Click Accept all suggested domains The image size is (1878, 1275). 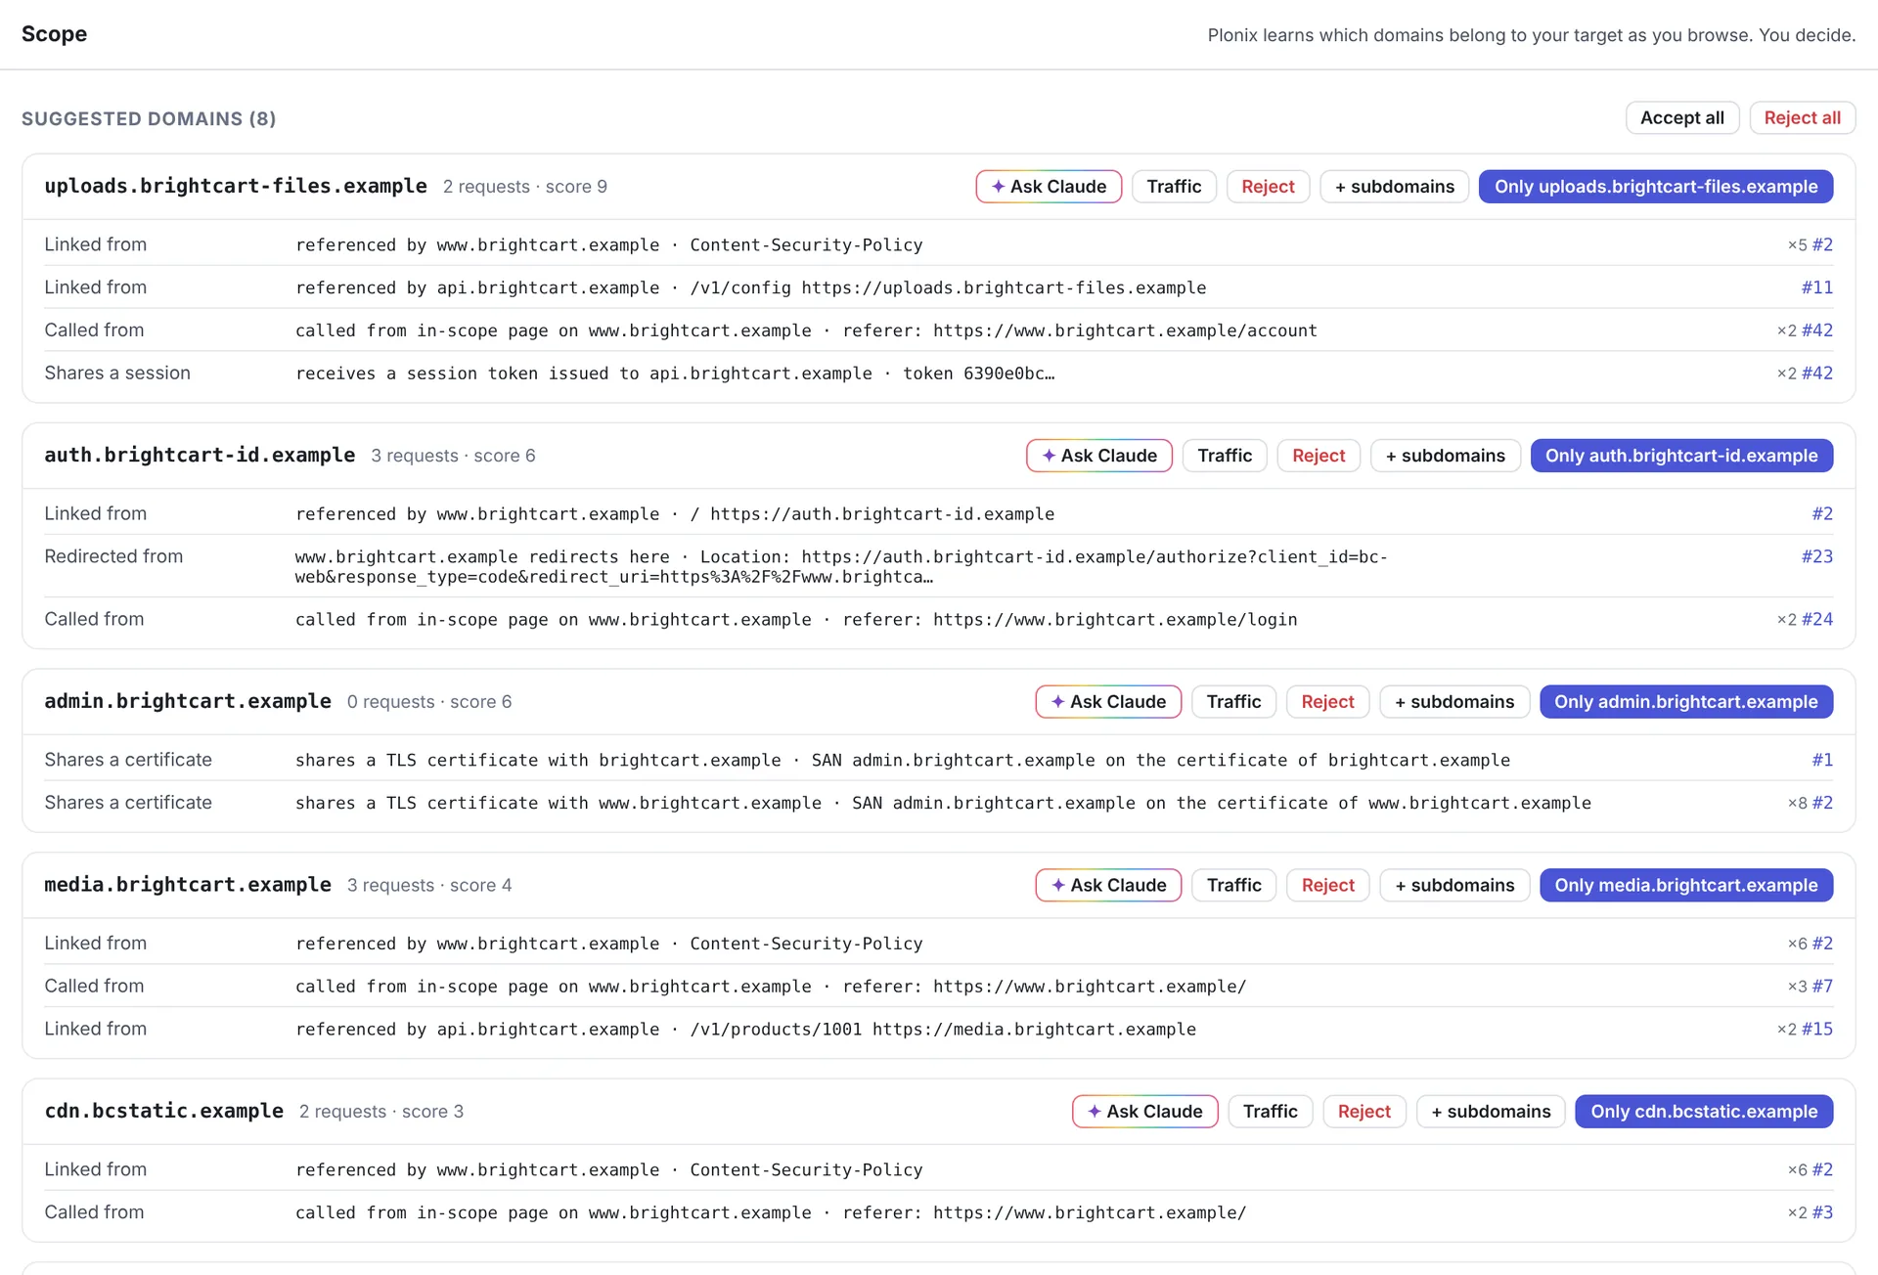[1681, 117]
